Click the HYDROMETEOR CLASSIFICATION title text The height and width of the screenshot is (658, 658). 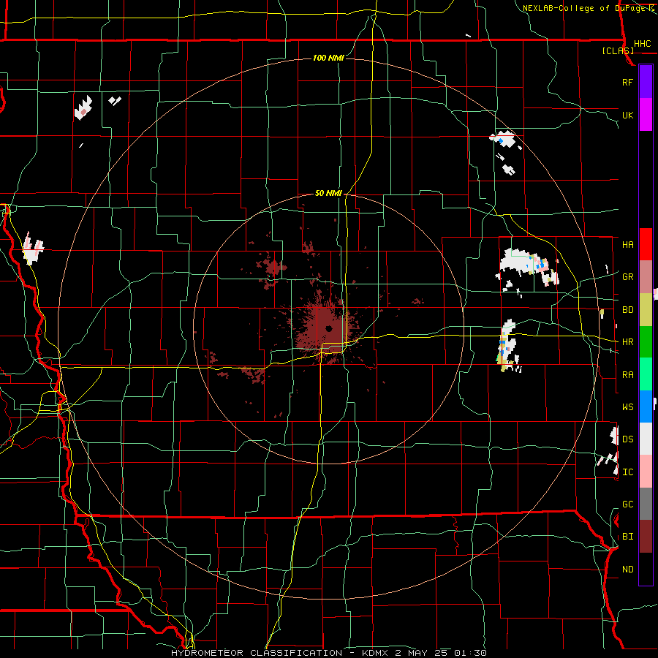pos(257,653)
